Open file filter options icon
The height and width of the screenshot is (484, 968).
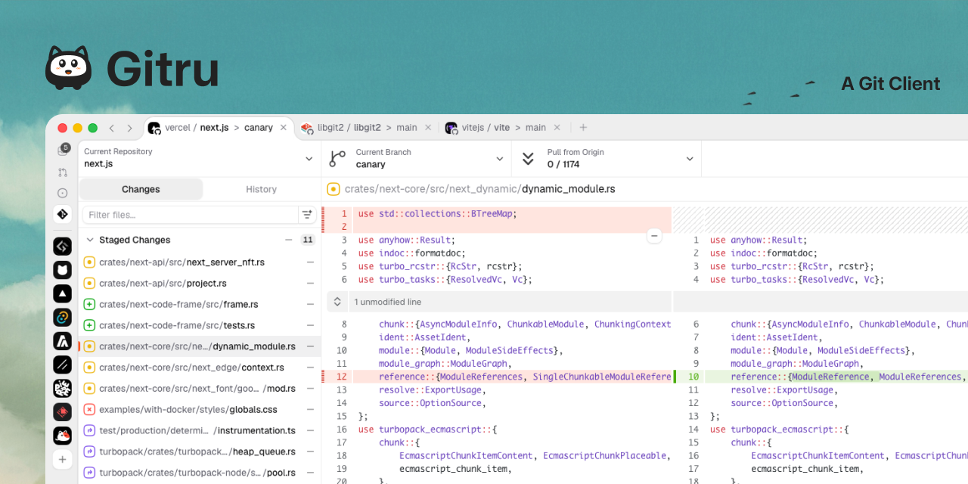307,215
